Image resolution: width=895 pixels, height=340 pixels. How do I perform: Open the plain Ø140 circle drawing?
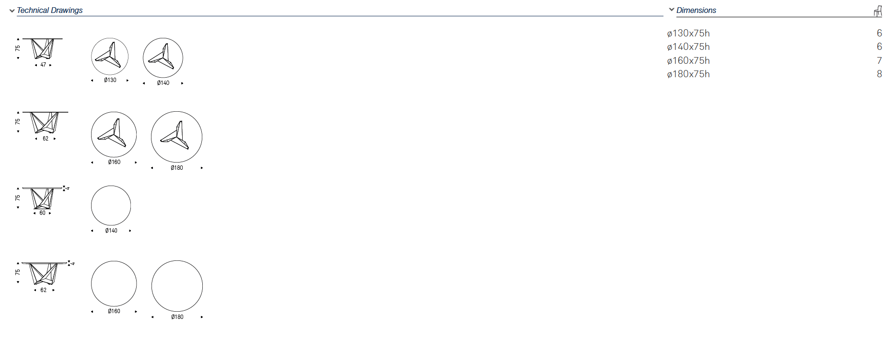111,206
